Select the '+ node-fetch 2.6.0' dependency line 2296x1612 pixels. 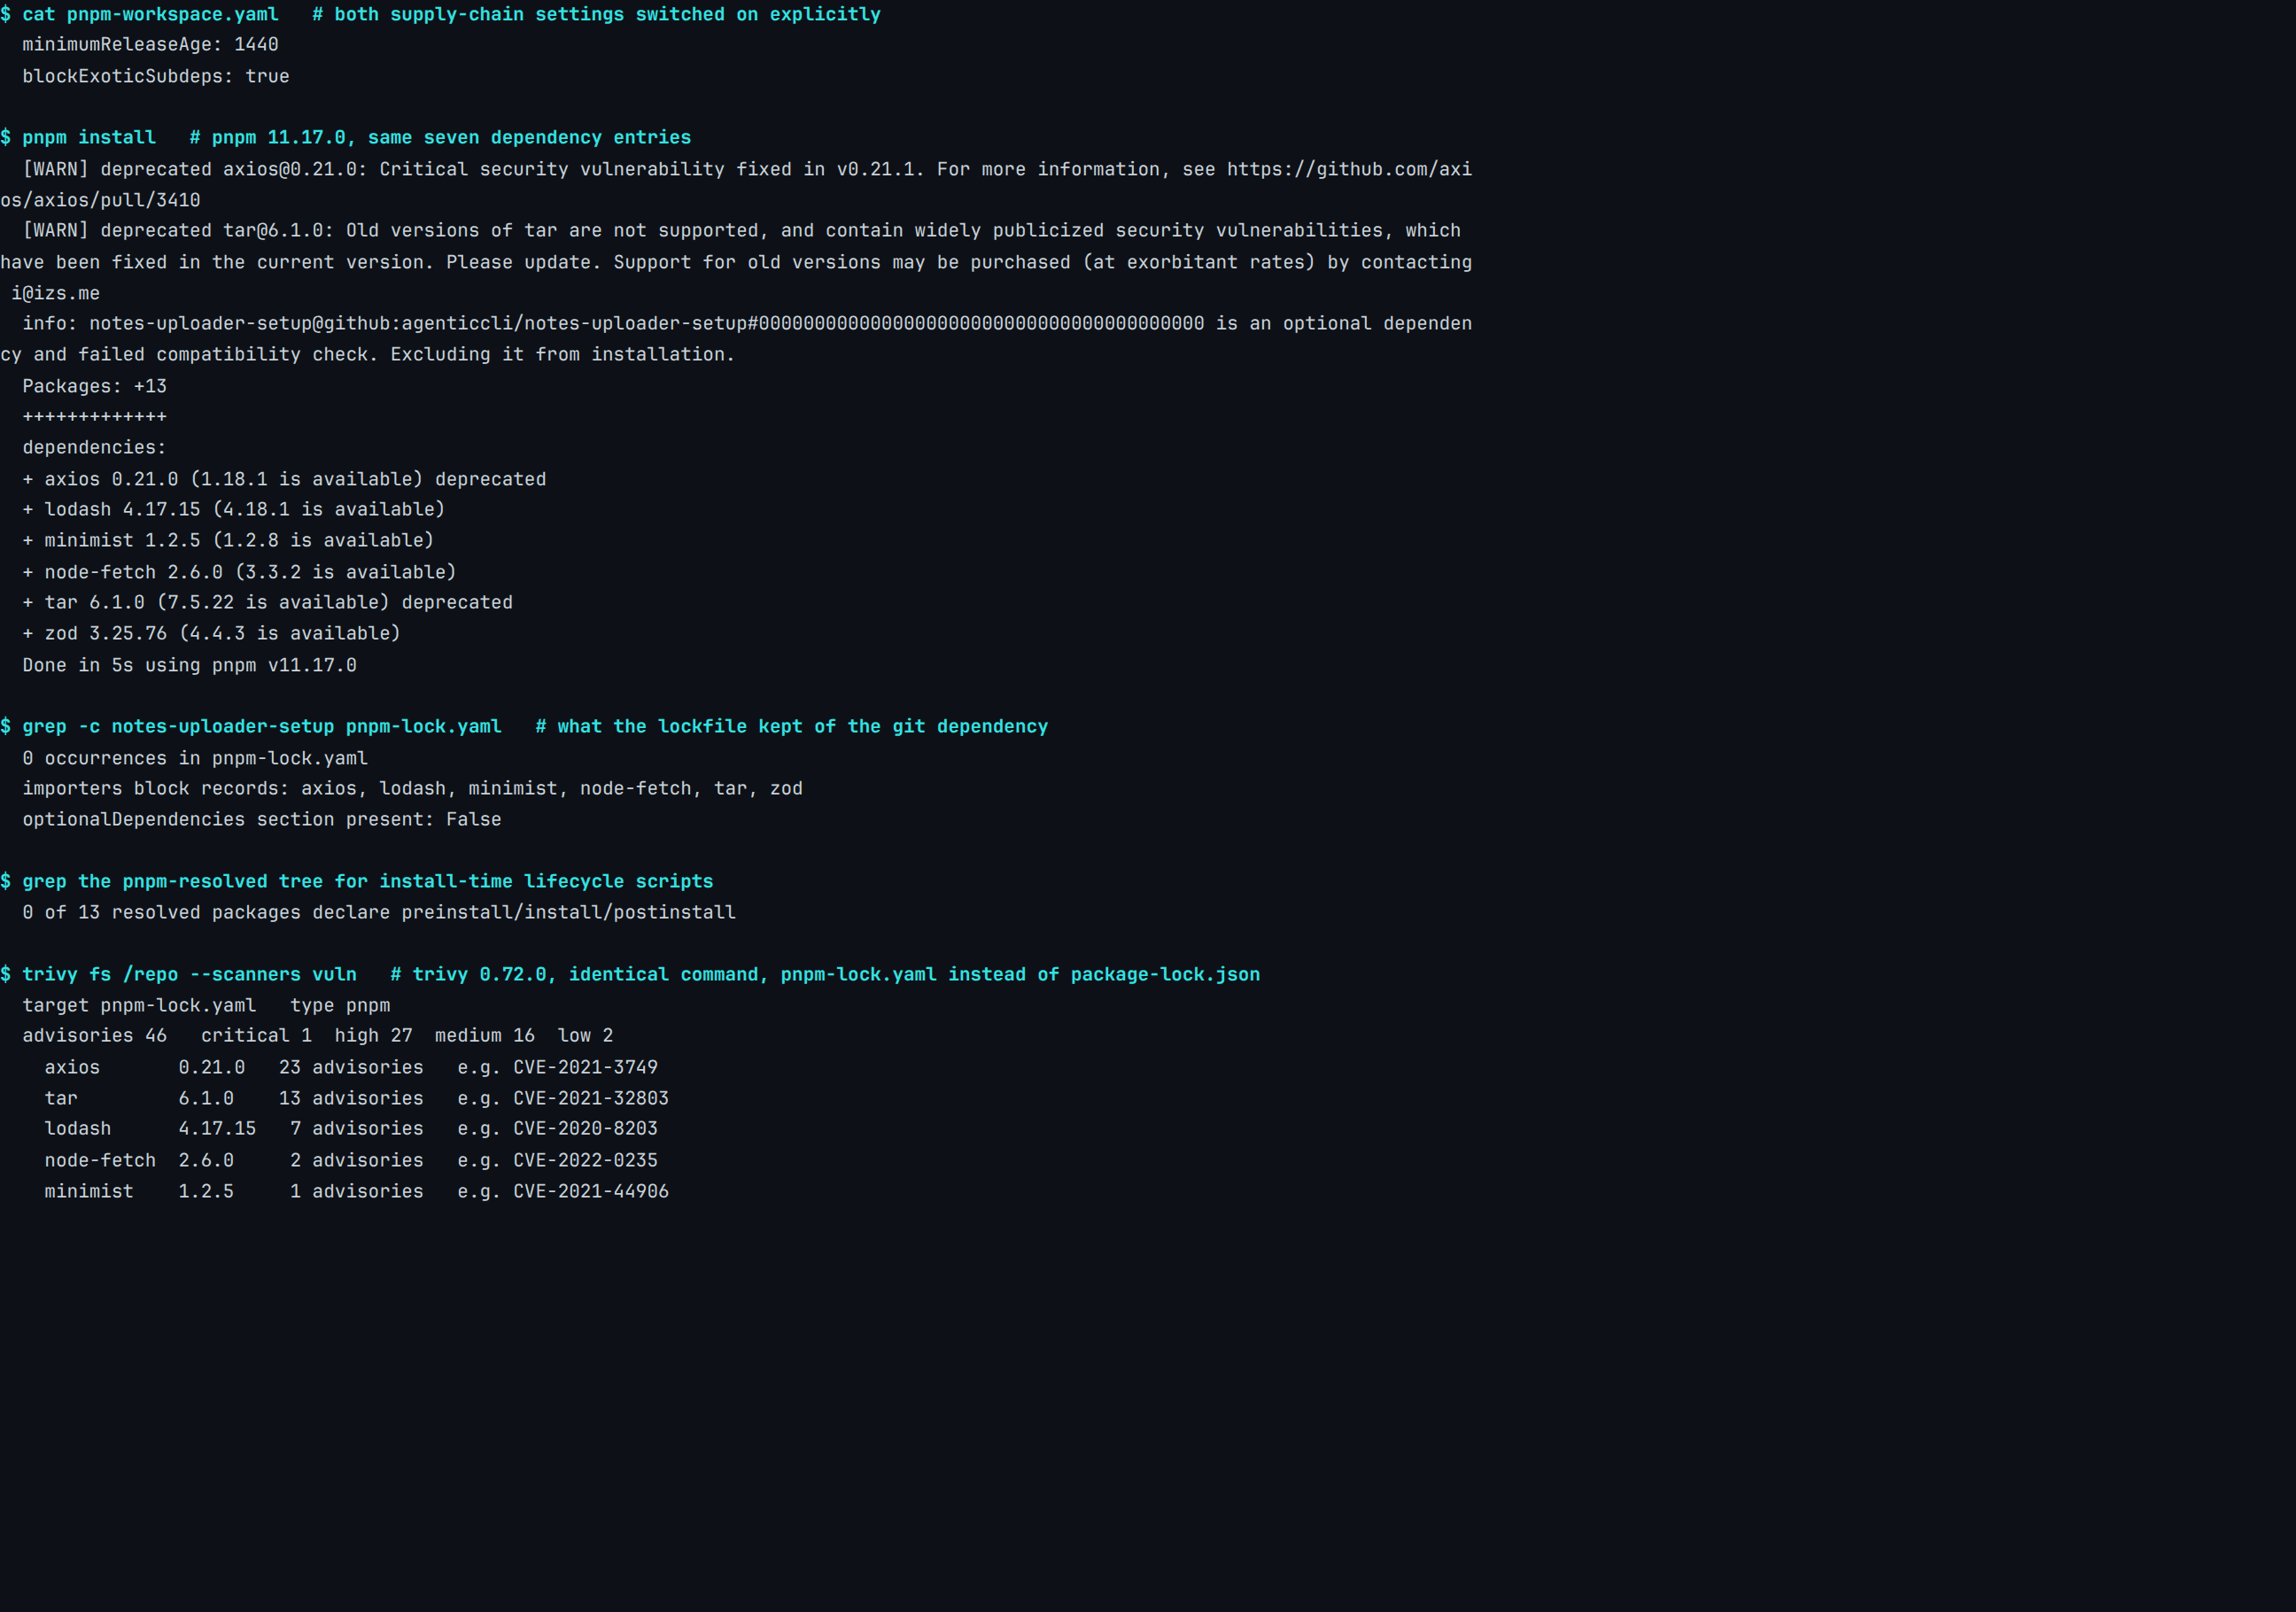[x=239, y=572]
